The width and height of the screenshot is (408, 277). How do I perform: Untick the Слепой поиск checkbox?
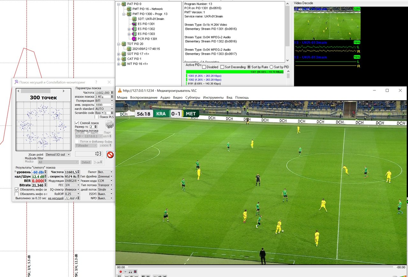[x=77, y=123]
